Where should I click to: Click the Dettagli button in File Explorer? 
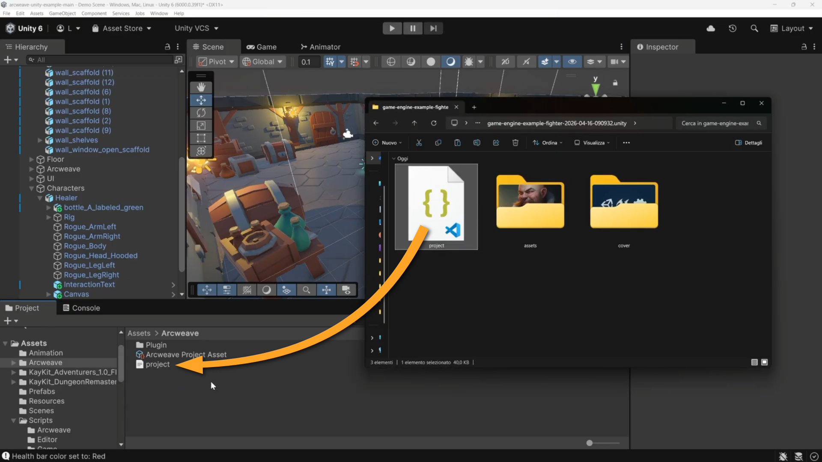point(749,142)
